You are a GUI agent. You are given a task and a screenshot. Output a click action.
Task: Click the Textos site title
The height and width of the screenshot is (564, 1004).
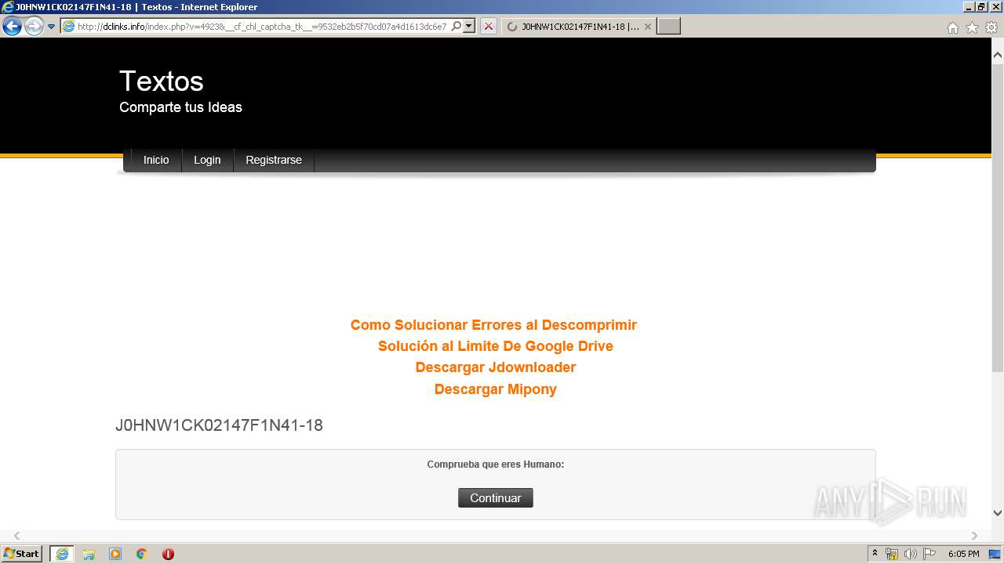162,81
